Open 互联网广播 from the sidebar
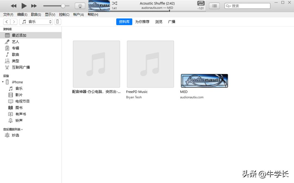This screenshot has height=183, width=294. [x=20, y=67]
